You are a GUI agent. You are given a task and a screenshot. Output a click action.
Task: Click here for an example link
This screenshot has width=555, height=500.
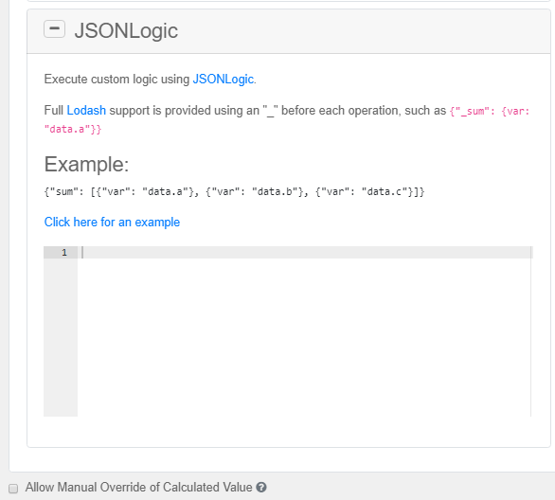click(112, 223)
